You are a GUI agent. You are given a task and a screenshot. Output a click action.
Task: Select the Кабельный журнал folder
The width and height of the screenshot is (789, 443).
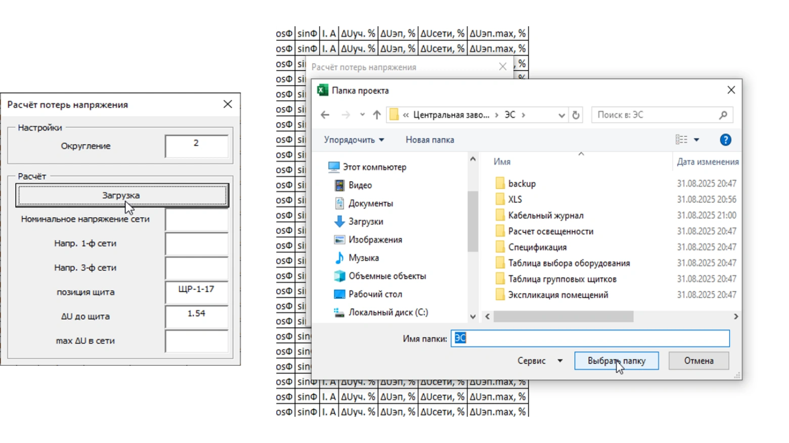coord(546,215)
